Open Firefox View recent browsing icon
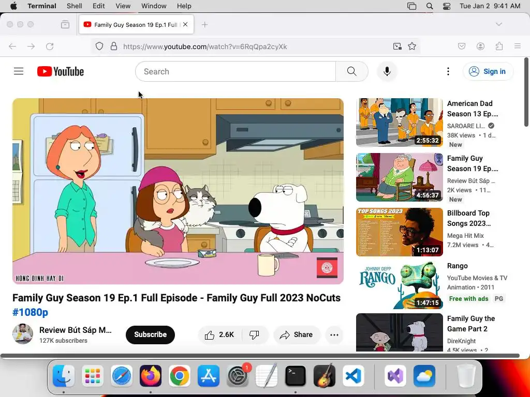Viewport: 530px width, 397px height. tap(65, 24)
